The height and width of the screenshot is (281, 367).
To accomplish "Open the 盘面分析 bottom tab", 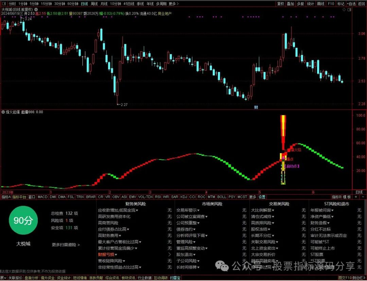I will point(32,278).
